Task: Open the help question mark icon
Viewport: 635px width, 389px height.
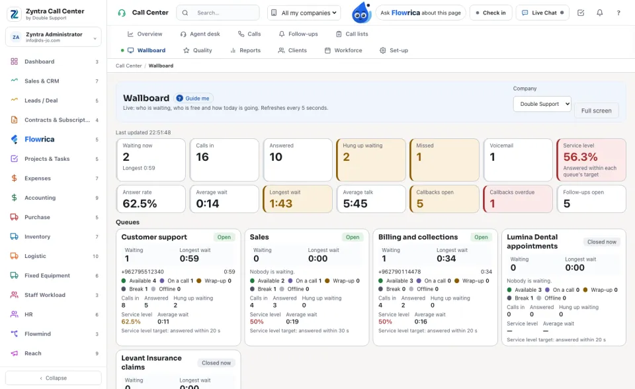Action: (x=618, y=13)
